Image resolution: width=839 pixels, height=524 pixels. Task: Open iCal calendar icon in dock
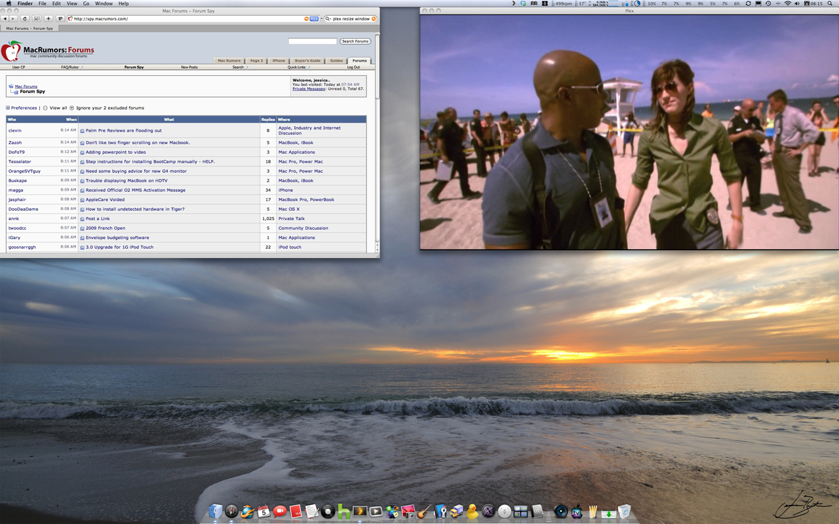coord(263,512)
